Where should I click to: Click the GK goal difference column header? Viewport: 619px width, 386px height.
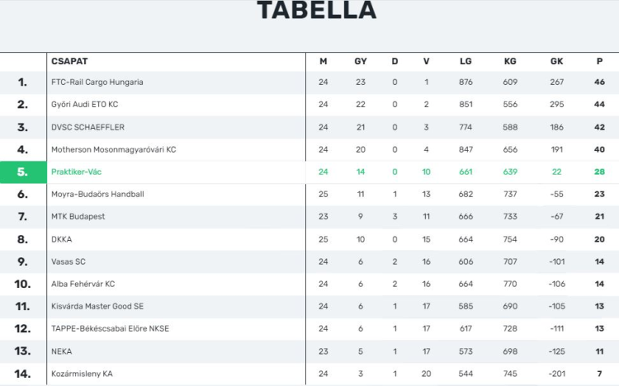click(x=556, y=61)
